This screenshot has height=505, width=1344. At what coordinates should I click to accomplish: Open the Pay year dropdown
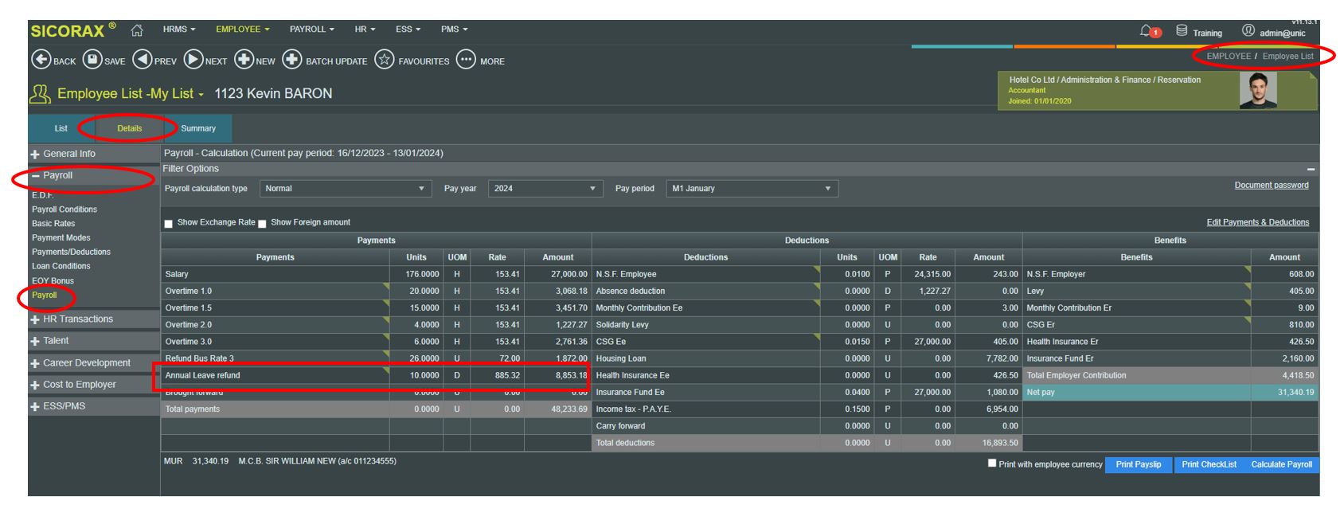(545, 189)
